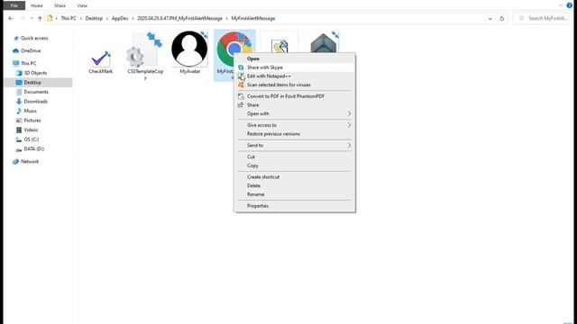Click the Share icon in context menu
The height and width of the screenshot is (324, 577).
pyautogui.click(x=241, y=105)
